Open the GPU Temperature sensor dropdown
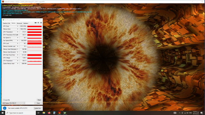205x115 pixels. point(18,32)
